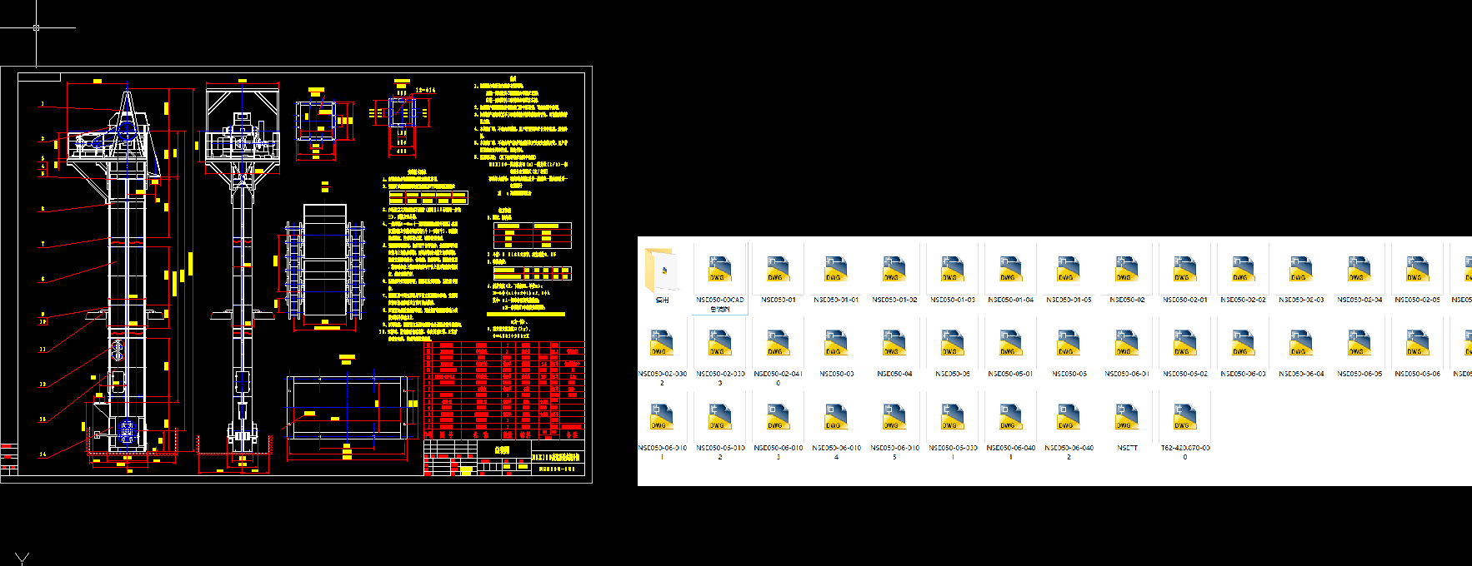
Task: Open the NSE050-02-0410 DWG file
Action: pyautogui.click(x=779, y=354)
